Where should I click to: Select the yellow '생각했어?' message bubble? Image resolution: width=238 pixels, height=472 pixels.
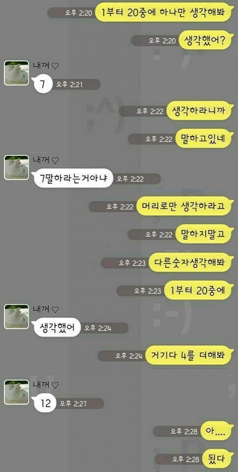click(206, 40)
